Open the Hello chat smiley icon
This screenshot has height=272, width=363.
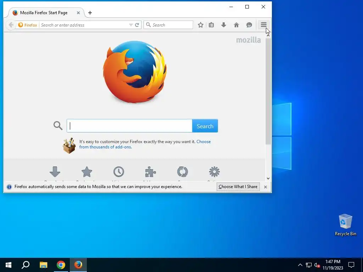click(x=249, y=25)
